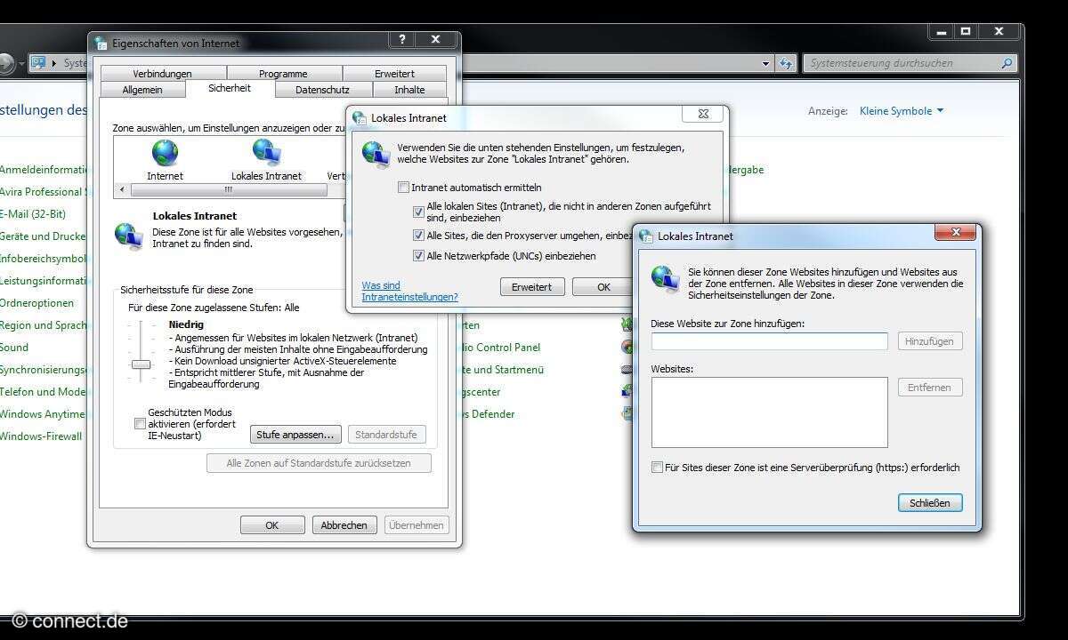Viewport: 1068px width, 640px height.
Task: Open 'Was sind Intraneteinstellungen?' link
Action: point(409,291)
